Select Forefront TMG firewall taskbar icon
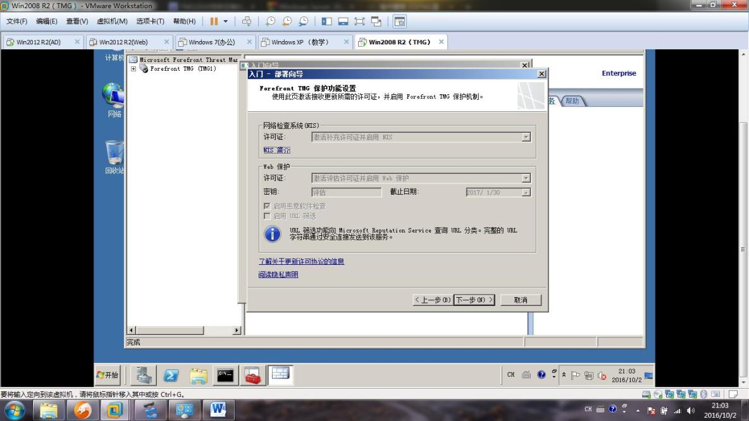The height and width of the screenshot is (421, 749). point(280,375)
